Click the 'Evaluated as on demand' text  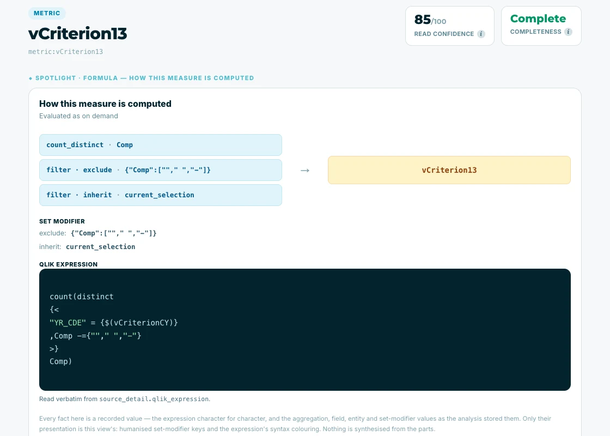[x=78, y=116]
